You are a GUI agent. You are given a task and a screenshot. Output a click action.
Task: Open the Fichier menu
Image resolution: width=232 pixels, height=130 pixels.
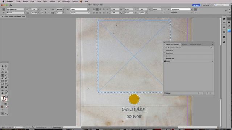18,1
